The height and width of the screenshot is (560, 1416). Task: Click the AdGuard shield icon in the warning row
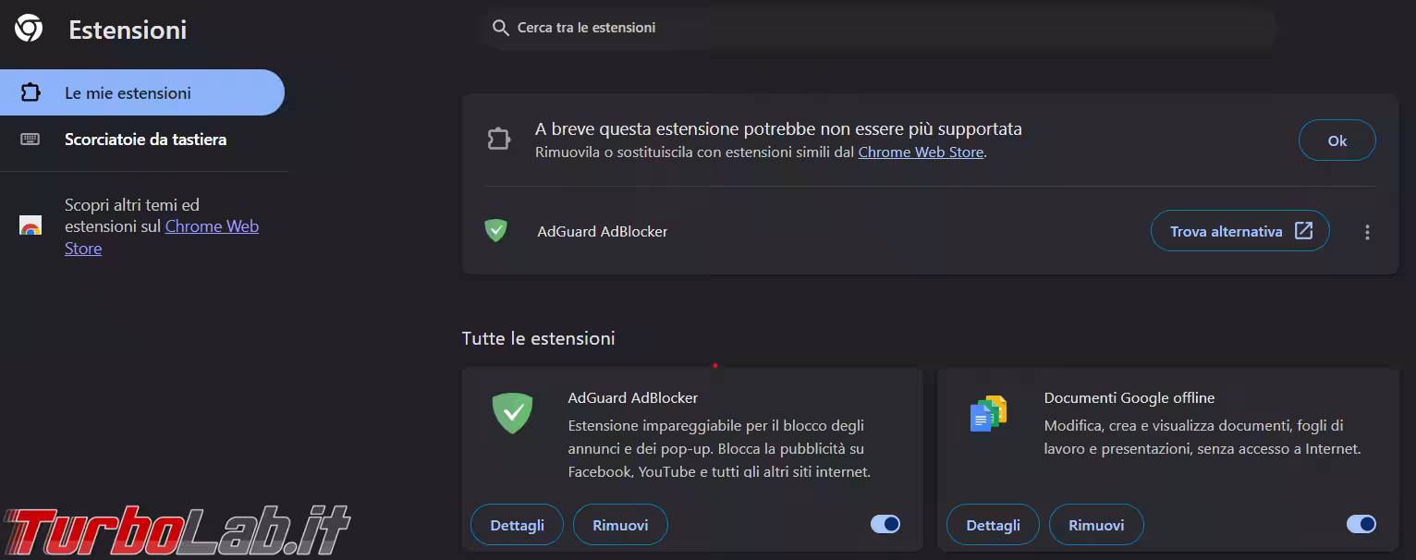496,231
